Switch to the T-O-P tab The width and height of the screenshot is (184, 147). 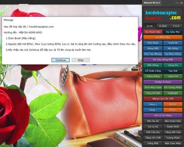pos(176,26)
